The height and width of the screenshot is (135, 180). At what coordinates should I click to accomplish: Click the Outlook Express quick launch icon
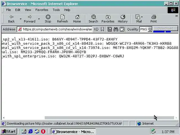pyautogui.click(x=37, y=131)
